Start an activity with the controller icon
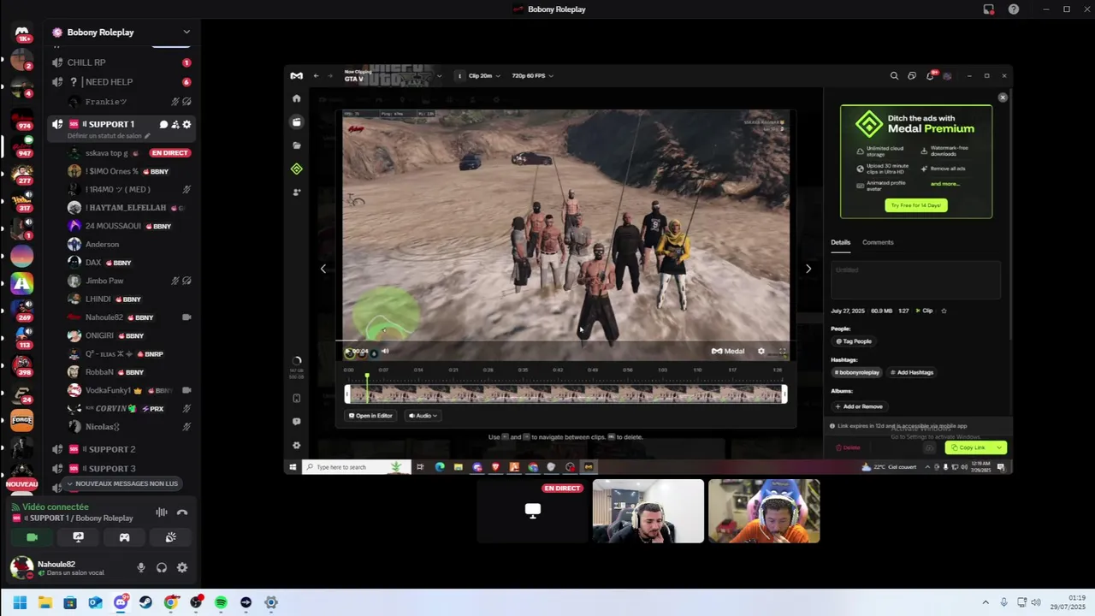Viewport: 1095px width, 616px height. 125,537
